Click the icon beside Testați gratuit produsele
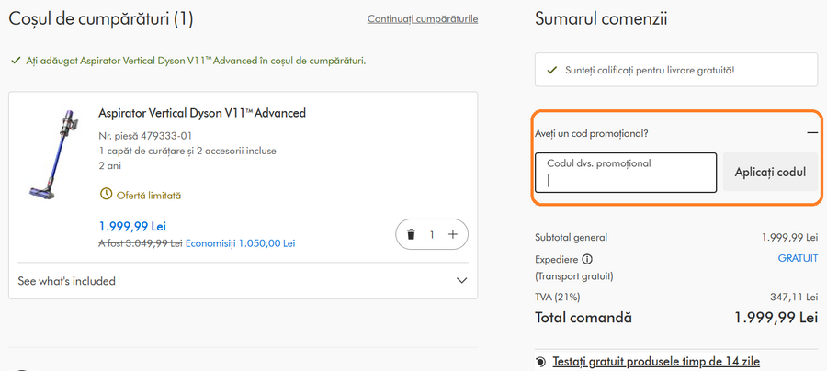Viewport: 827px width, 371px height. pos(540,362)
